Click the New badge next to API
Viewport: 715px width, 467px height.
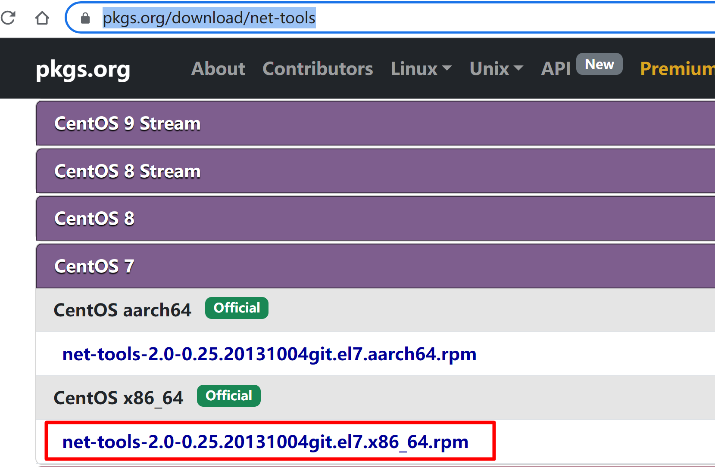[599, 64]
